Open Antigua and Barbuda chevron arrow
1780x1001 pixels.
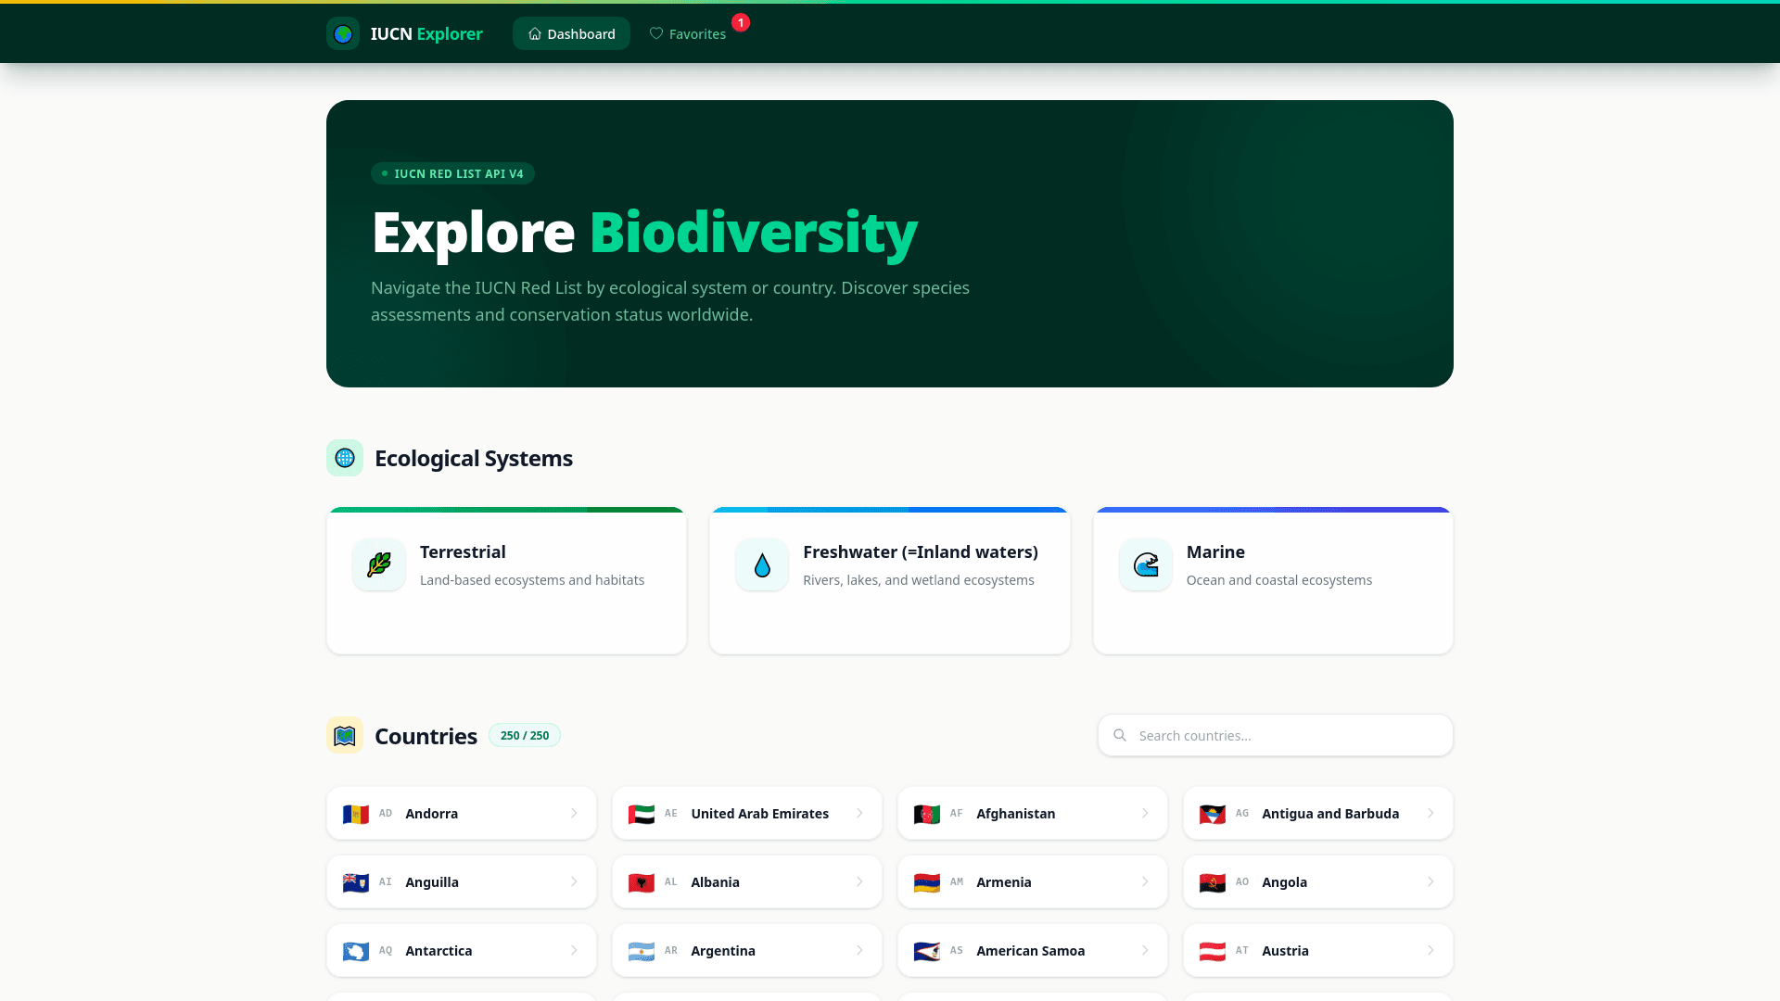point(1430,814)
